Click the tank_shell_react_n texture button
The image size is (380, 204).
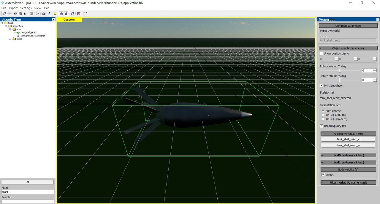(x=348, y=146)
